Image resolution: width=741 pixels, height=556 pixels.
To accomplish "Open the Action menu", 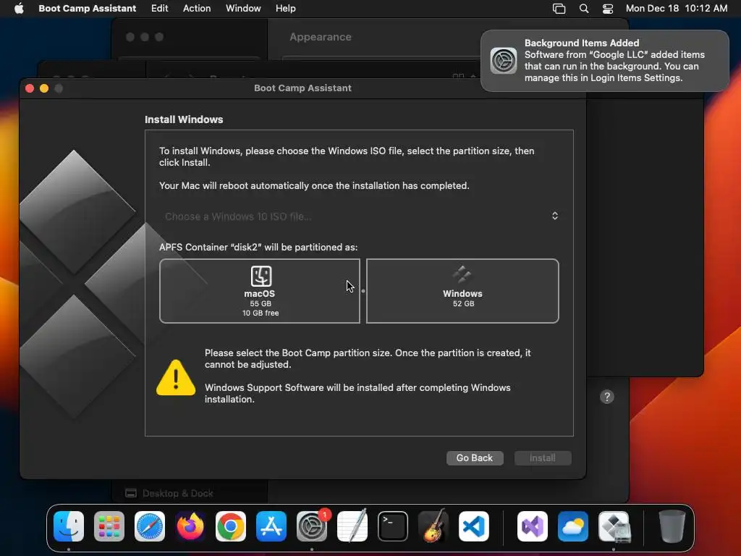I will tap(197, 8).
